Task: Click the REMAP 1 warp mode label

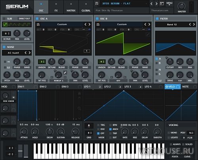Action: [59, 81]
